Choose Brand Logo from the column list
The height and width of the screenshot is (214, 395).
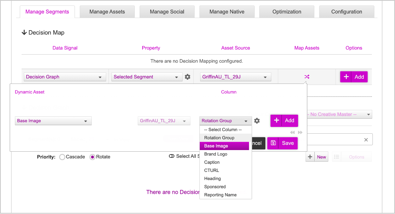pos(216,154)
